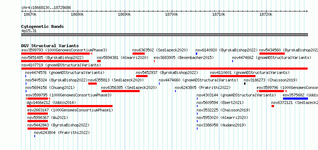Click nsv6243804 (Prakrithi2022) label
This screenshot has width=318, height=150.
[x=62, y=132]
